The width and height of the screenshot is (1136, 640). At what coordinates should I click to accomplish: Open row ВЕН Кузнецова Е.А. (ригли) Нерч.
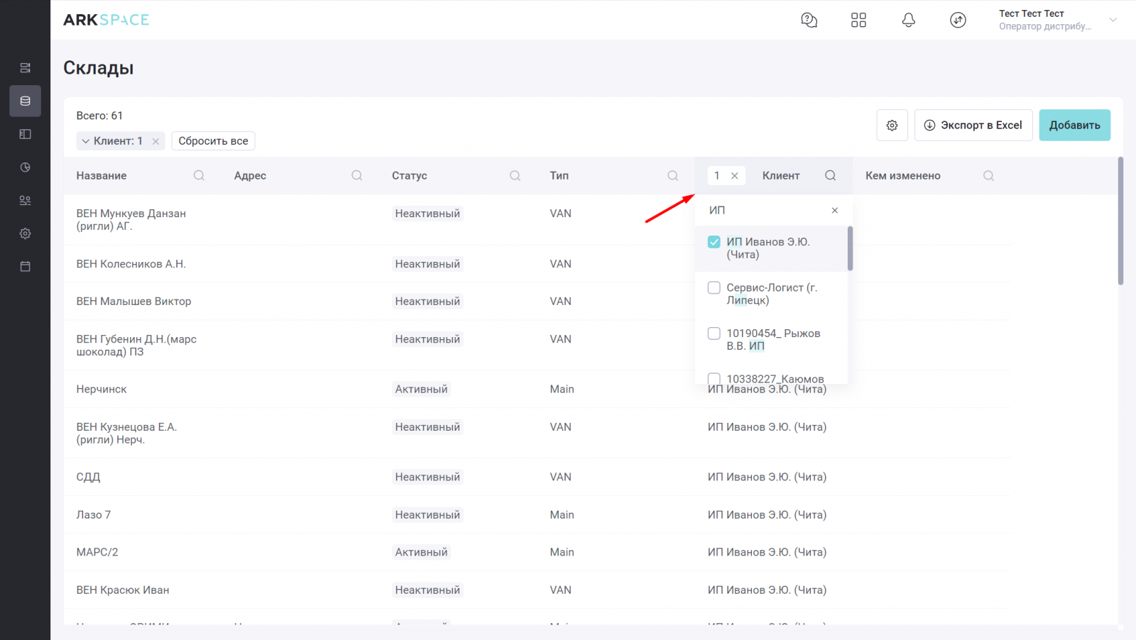tap(537, 434)
